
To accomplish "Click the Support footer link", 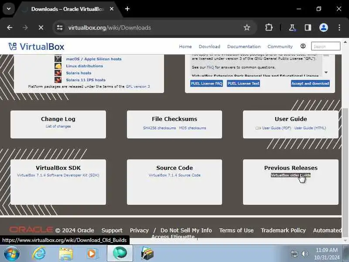I will click(112, 231).
